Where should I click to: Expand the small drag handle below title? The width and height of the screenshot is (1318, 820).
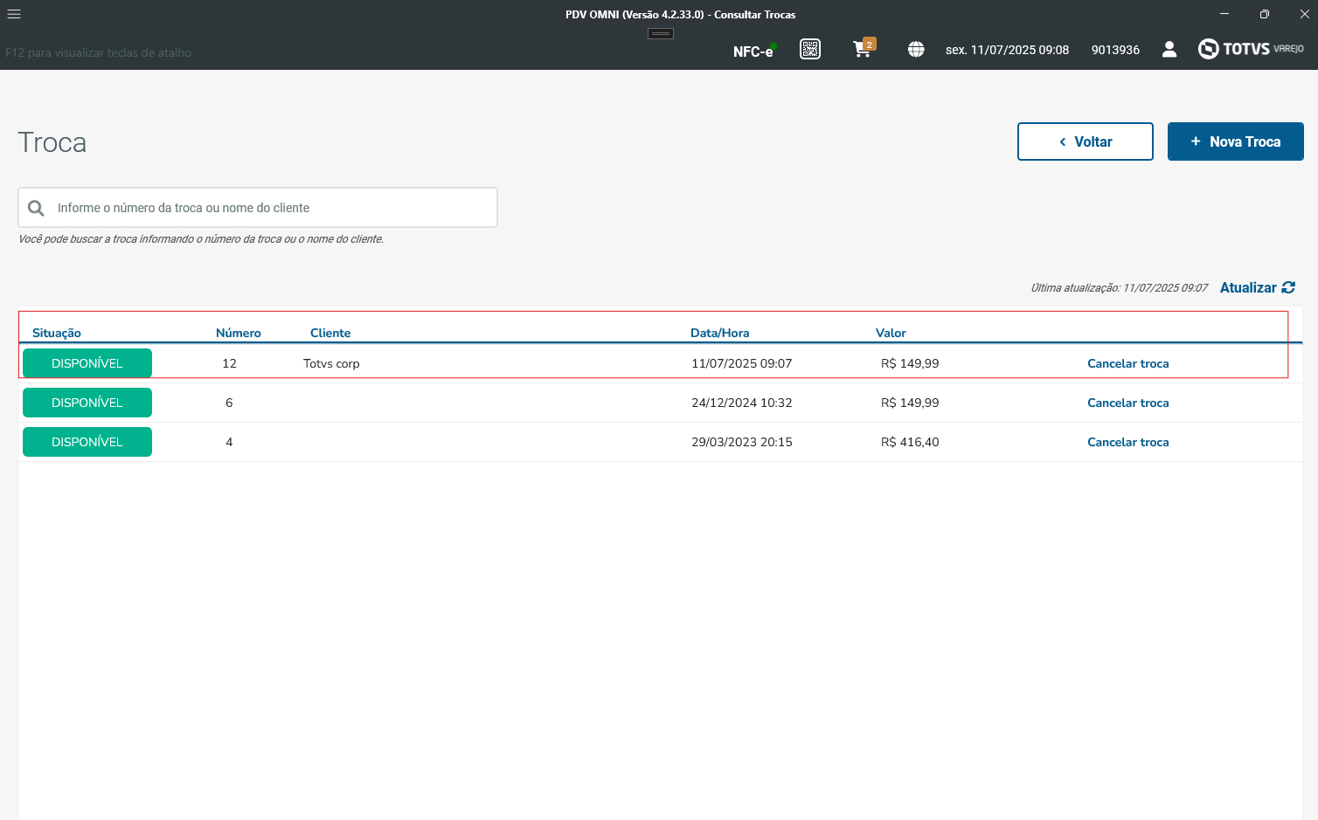(x=661, y=33)
